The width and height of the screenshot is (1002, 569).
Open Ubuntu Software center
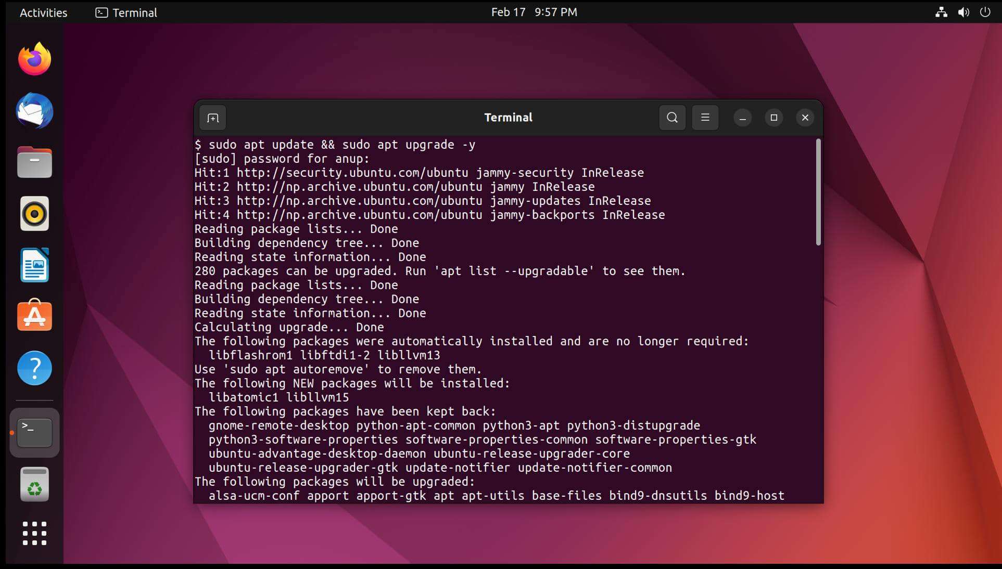click(34, 316)
